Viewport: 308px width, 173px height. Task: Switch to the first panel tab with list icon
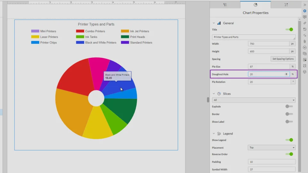pyautogui.click(x=225, y=5)
